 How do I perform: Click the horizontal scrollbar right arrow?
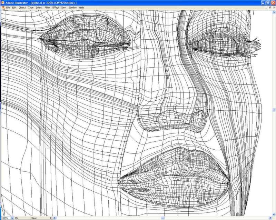(x=270, y=218)
